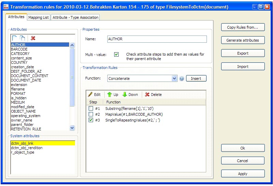
Task: Click Insert function button
Action: 196,78
